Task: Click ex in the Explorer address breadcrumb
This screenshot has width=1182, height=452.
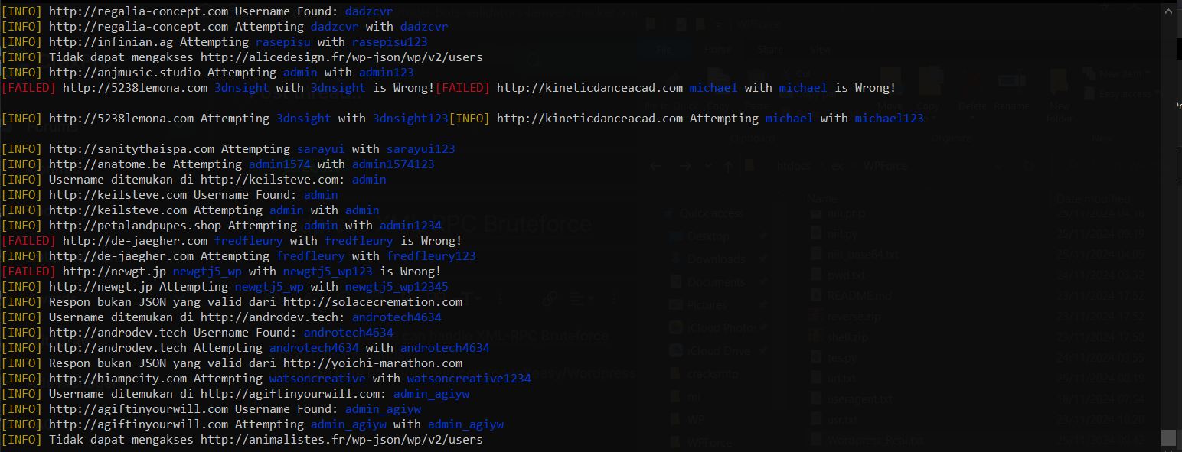Action: point(838,166)
